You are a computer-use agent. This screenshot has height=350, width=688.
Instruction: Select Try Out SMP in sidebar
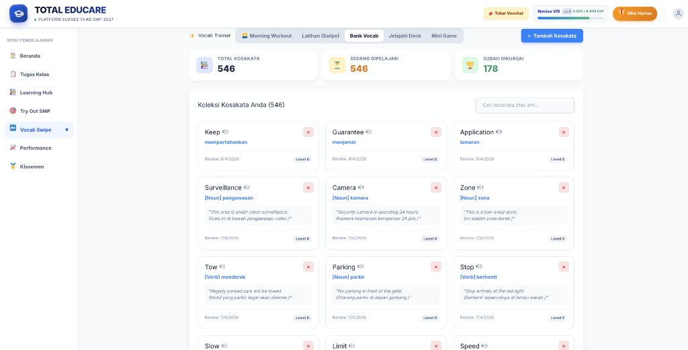coord(39,111)
